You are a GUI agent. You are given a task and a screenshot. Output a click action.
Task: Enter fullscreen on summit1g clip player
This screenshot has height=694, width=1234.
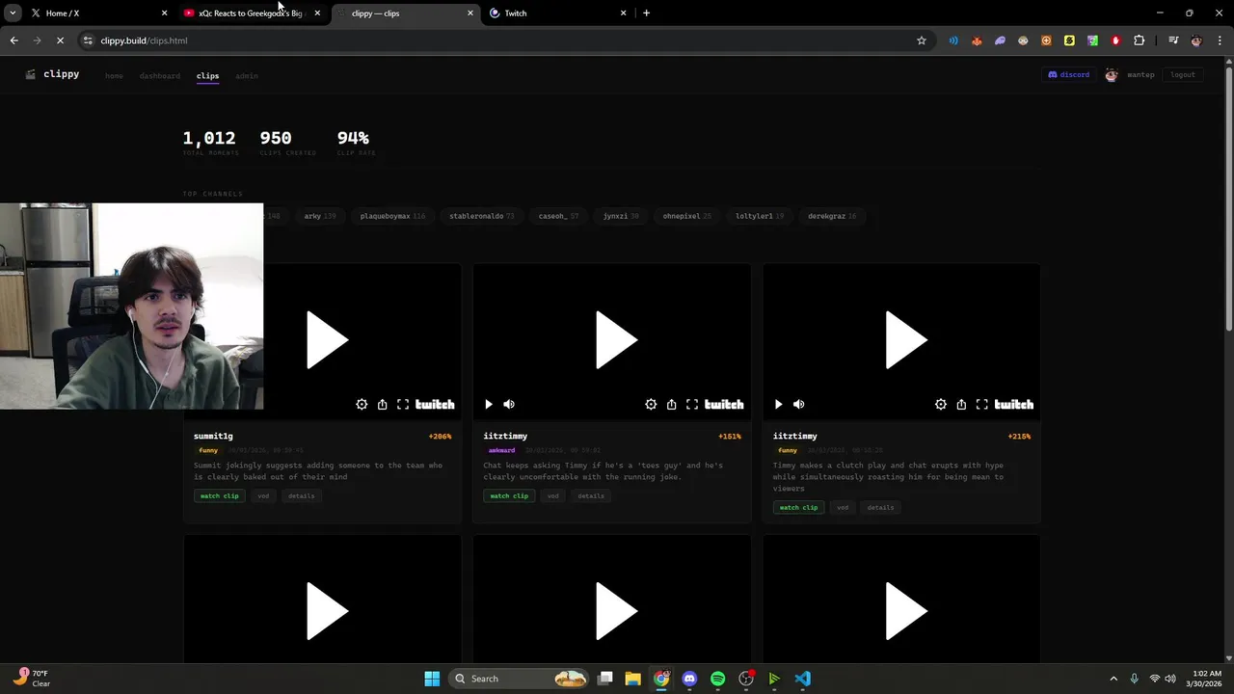click(x=403, y=405)
